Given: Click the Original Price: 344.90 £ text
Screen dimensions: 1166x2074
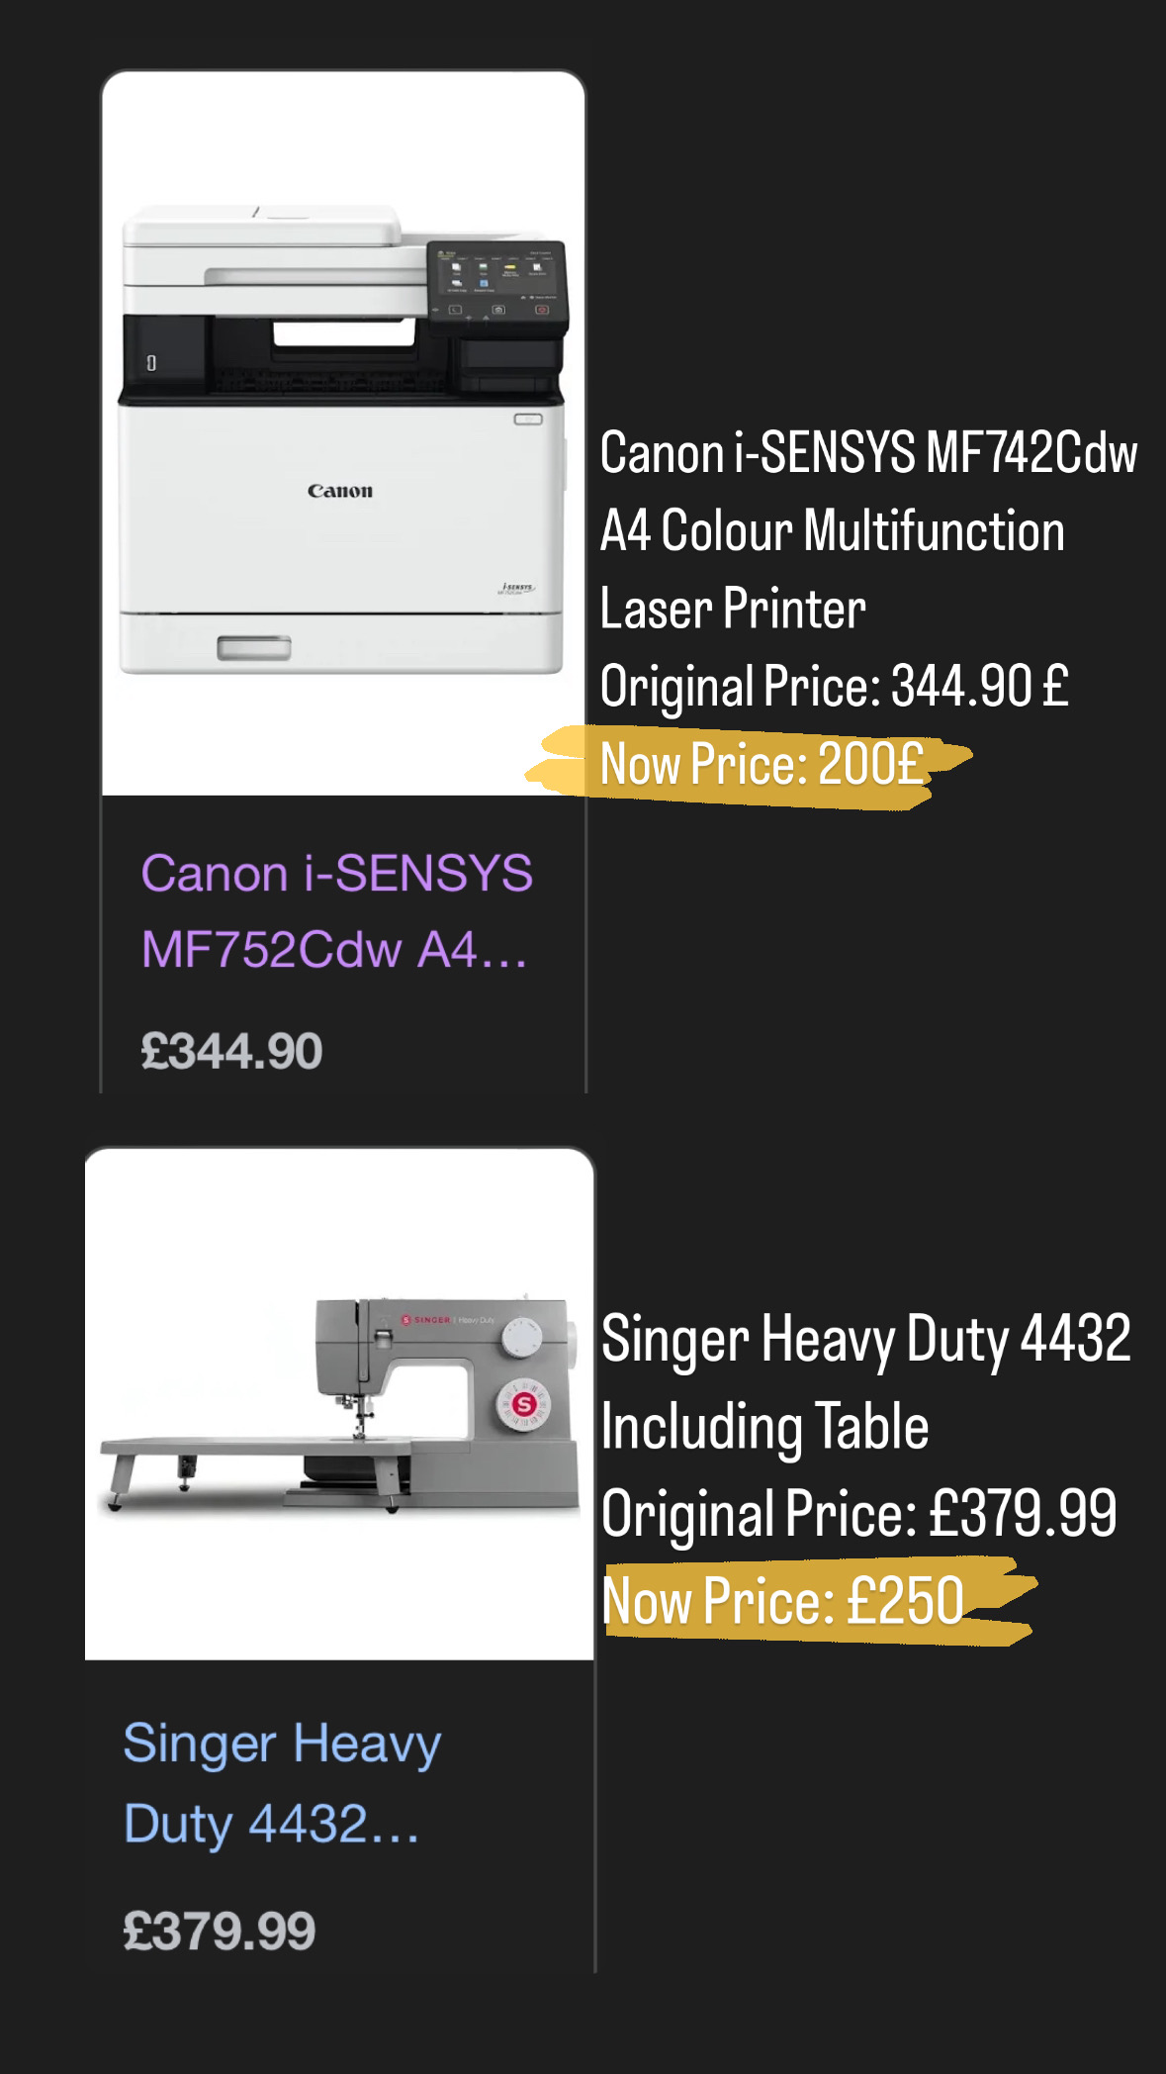Looking at the screenshot, I should pyautogui.click(x=835, y=687).
